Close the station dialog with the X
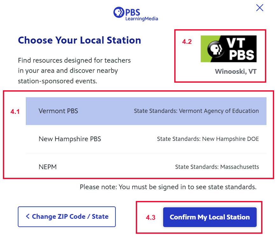The image size is (277, 242). [x=260, y=8]
